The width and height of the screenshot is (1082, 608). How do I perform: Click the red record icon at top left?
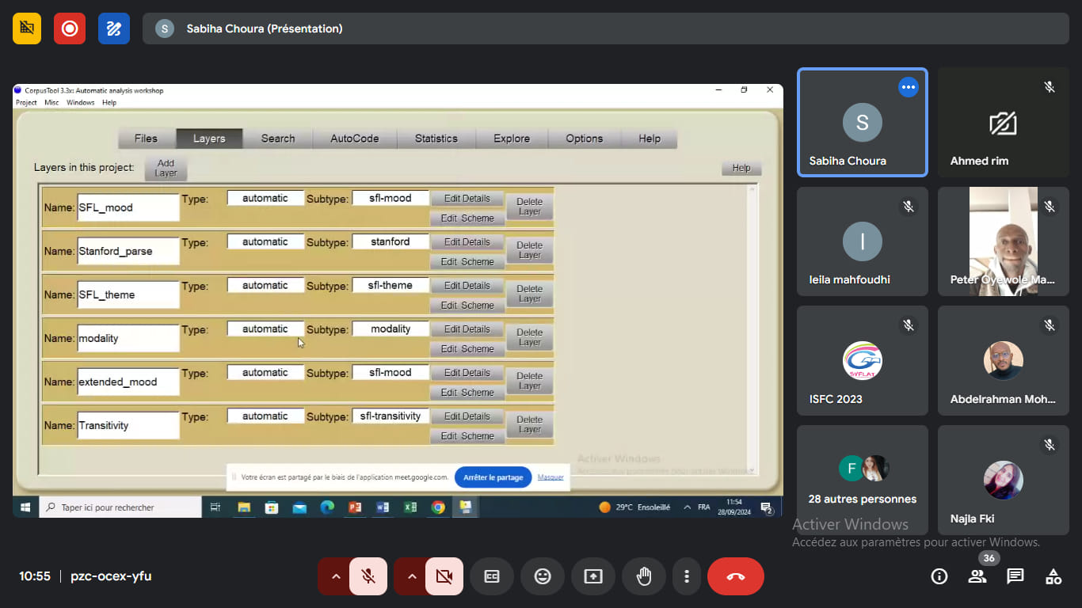[x=70, y=28]
